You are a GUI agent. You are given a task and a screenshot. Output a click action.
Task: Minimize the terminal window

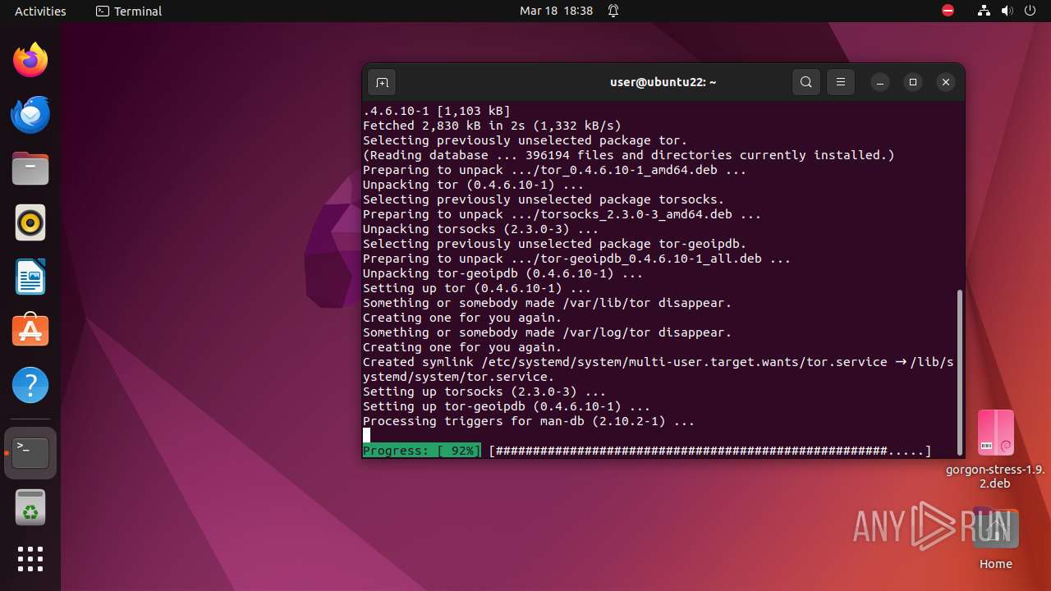pos(880,82)
